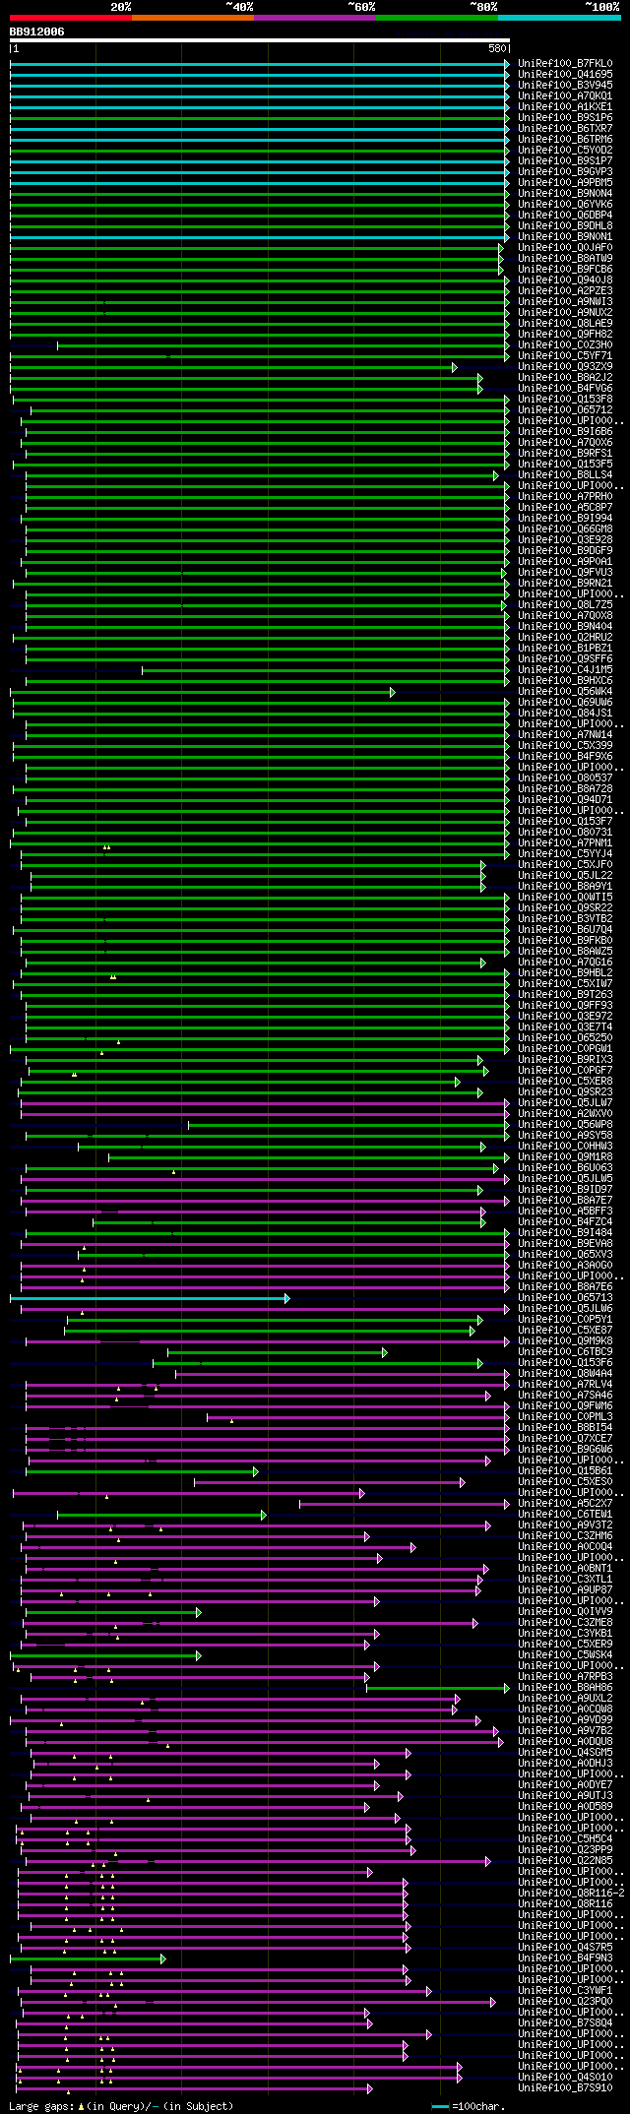Click the red 20% identity legend bar
The width and height of the screenshot is (630, 2114).
tap(70, 18)
